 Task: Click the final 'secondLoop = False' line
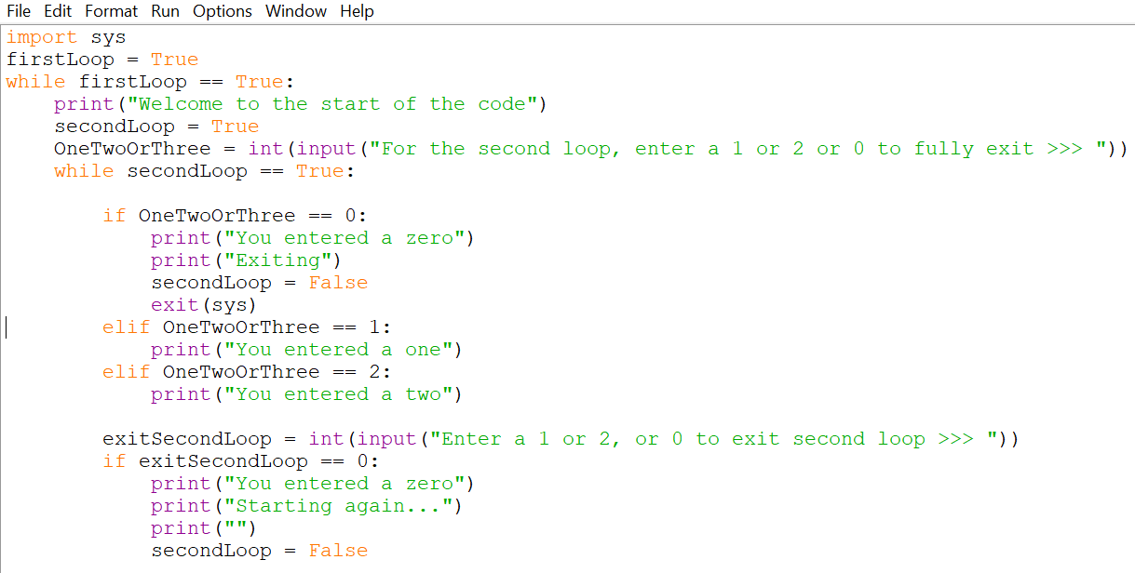point(260,551)
